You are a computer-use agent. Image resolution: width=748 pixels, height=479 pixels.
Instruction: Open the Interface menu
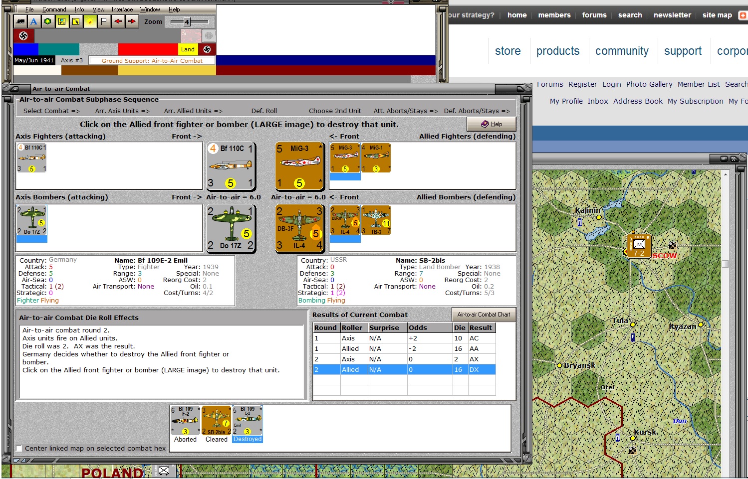pyautogui.click(x=122, y=9)
